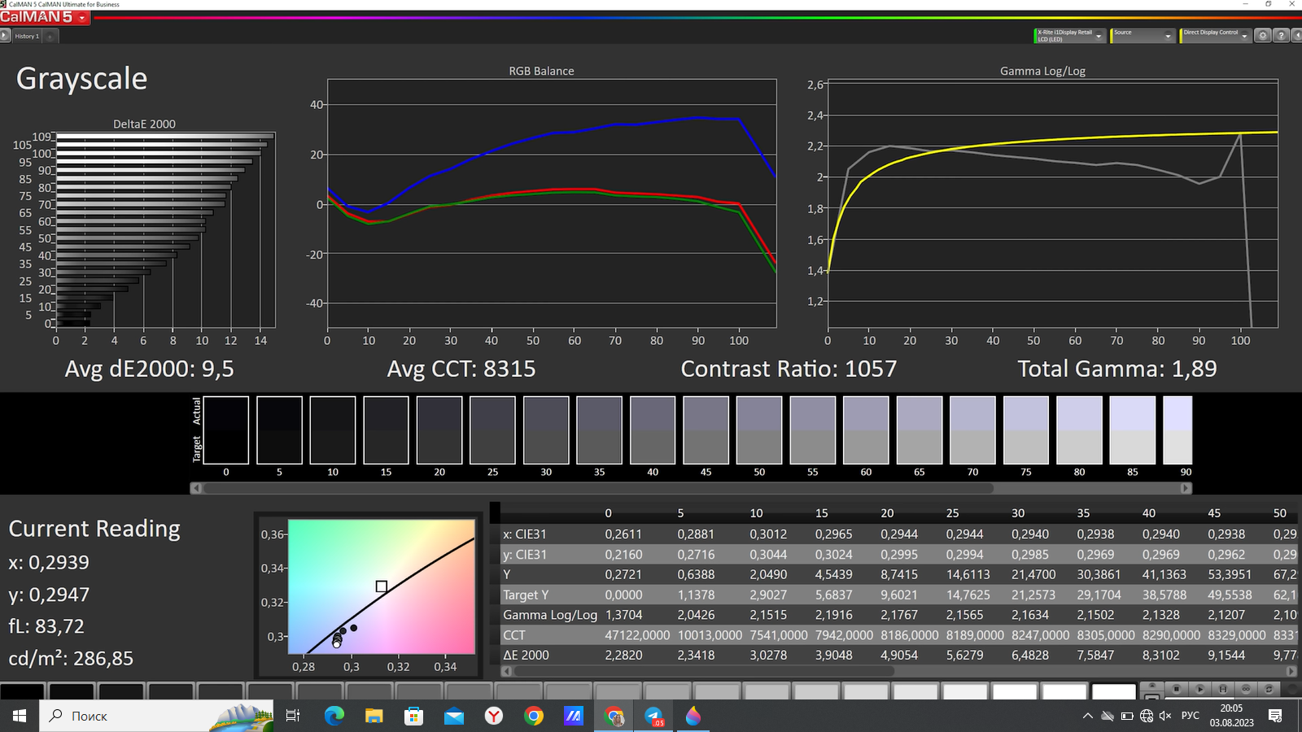1302x732 pixels.
Task: Click the play button to read series
Action: pos(1199,689)
